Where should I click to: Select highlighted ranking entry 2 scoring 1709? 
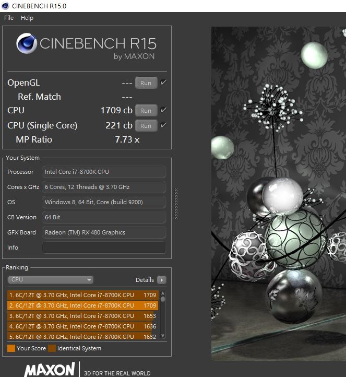point(83,305)
